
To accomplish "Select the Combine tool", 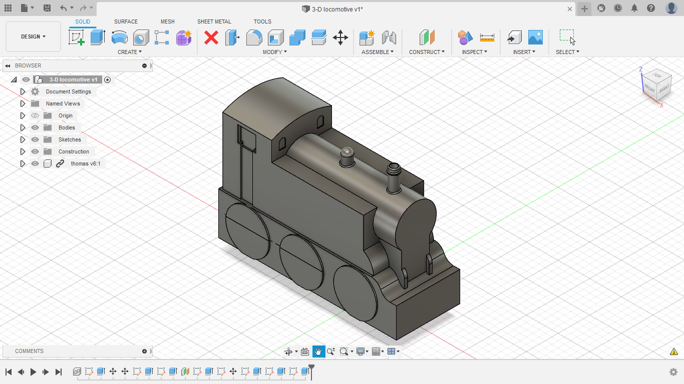I will pos(297,37).
